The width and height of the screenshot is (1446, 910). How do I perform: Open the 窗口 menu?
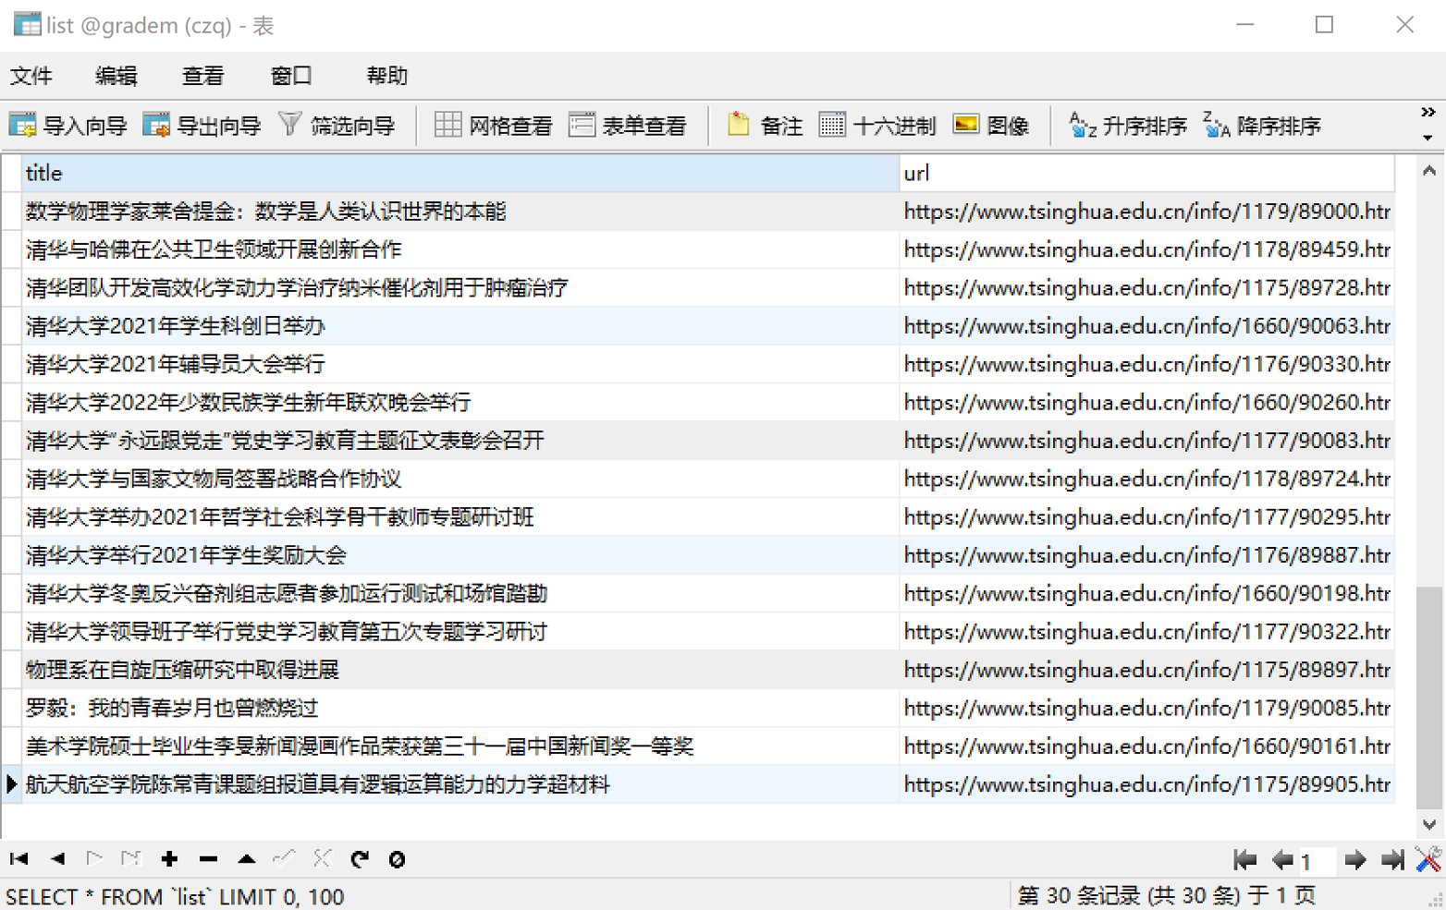point(291,76)
